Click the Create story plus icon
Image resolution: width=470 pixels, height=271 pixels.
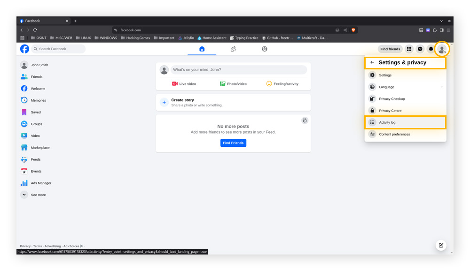click(164, 102)
